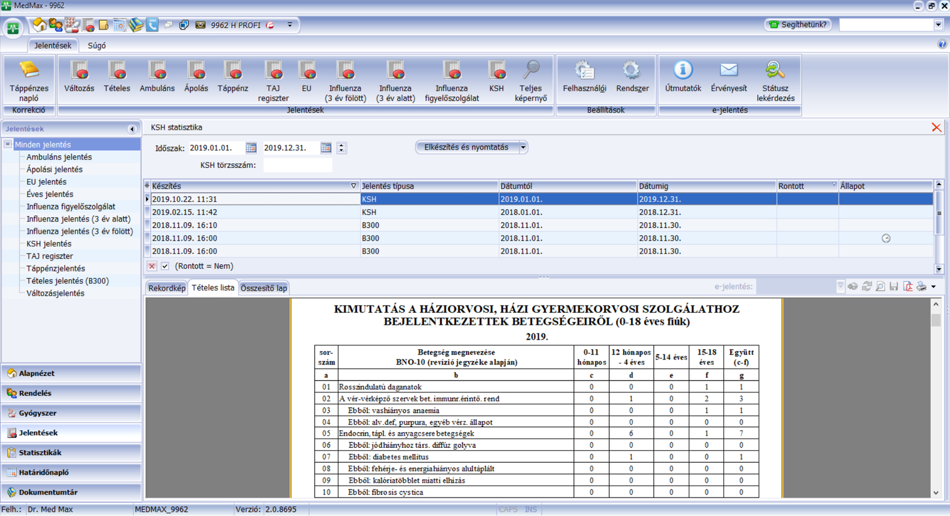Viewport: 950px width, 516px height.
Task: Remove the Rontott filter with red X
Action: [152, 267]
